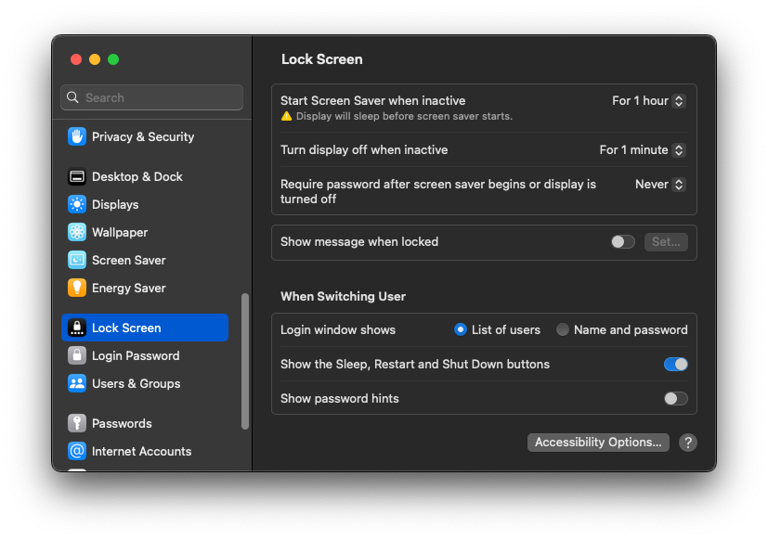This screenshot has height=540, width=768.
Task: Click the Desktop & Dock icon
Action: pos(77,176)
